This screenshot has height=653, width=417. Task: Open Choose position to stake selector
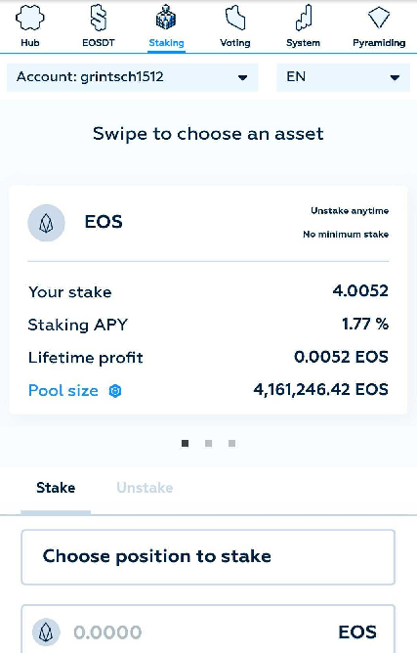tap(208, 557)
